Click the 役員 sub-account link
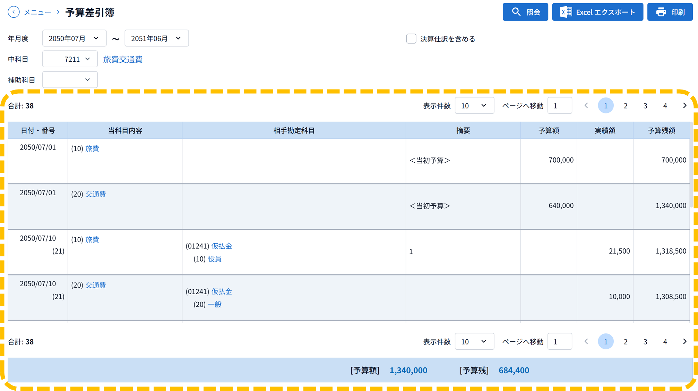698x391 pixels. [215, 259]
